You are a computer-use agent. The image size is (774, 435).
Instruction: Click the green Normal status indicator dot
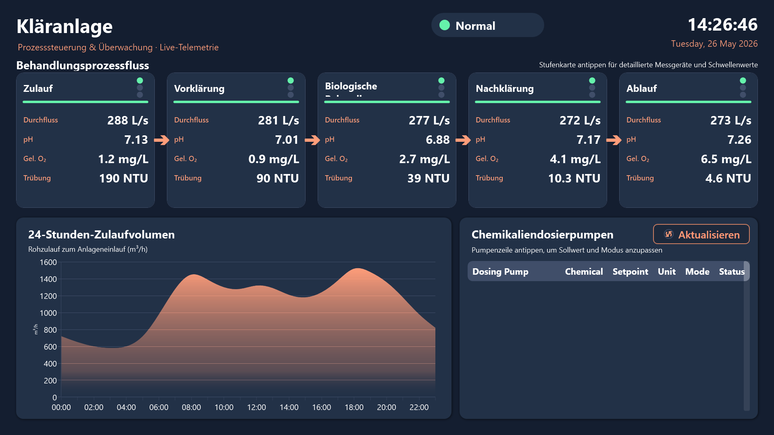445,25
